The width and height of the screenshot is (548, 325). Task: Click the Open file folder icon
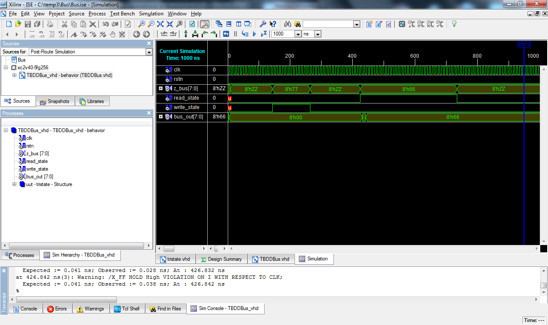[x=18, y=24]
